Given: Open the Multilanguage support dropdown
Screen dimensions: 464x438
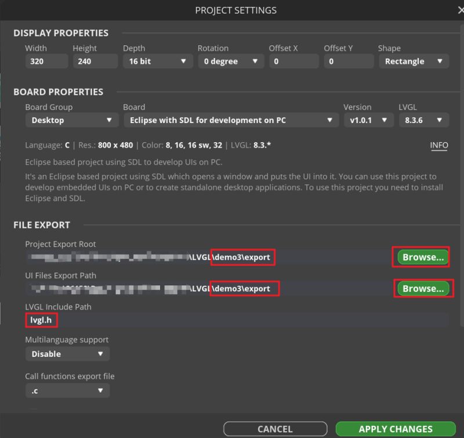Looking at the screenshot, I should (x=67, y=354).
